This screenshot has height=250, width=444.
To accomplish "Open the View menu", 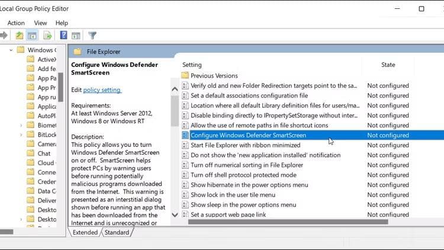I will tap(40, 23).
